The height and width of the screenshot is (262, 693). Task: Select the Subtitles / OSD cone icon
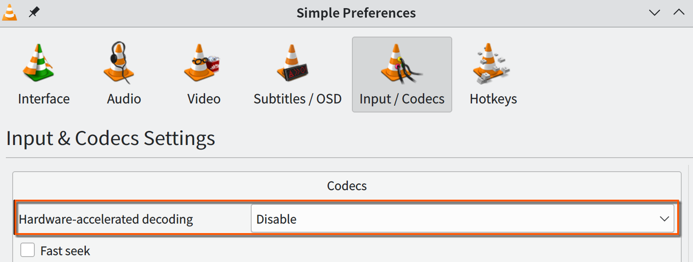coord(292,63)
